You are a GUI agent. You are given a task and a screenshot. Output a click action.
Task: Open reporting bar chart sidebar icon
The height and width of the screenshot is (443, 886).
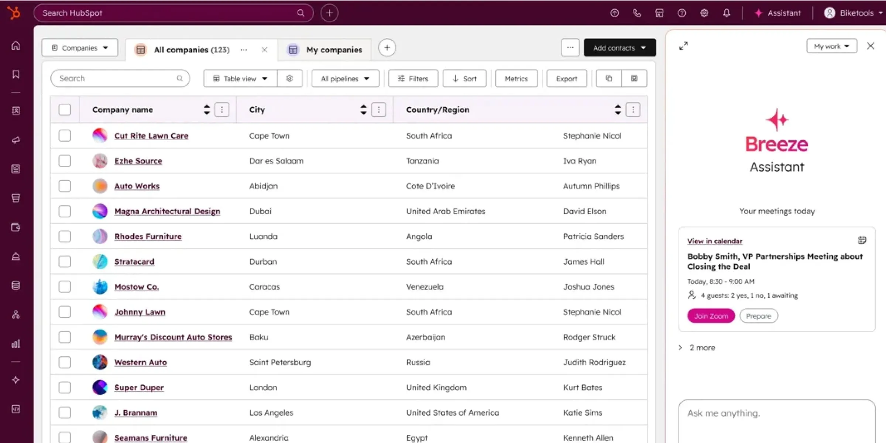(x=16, y=344)
